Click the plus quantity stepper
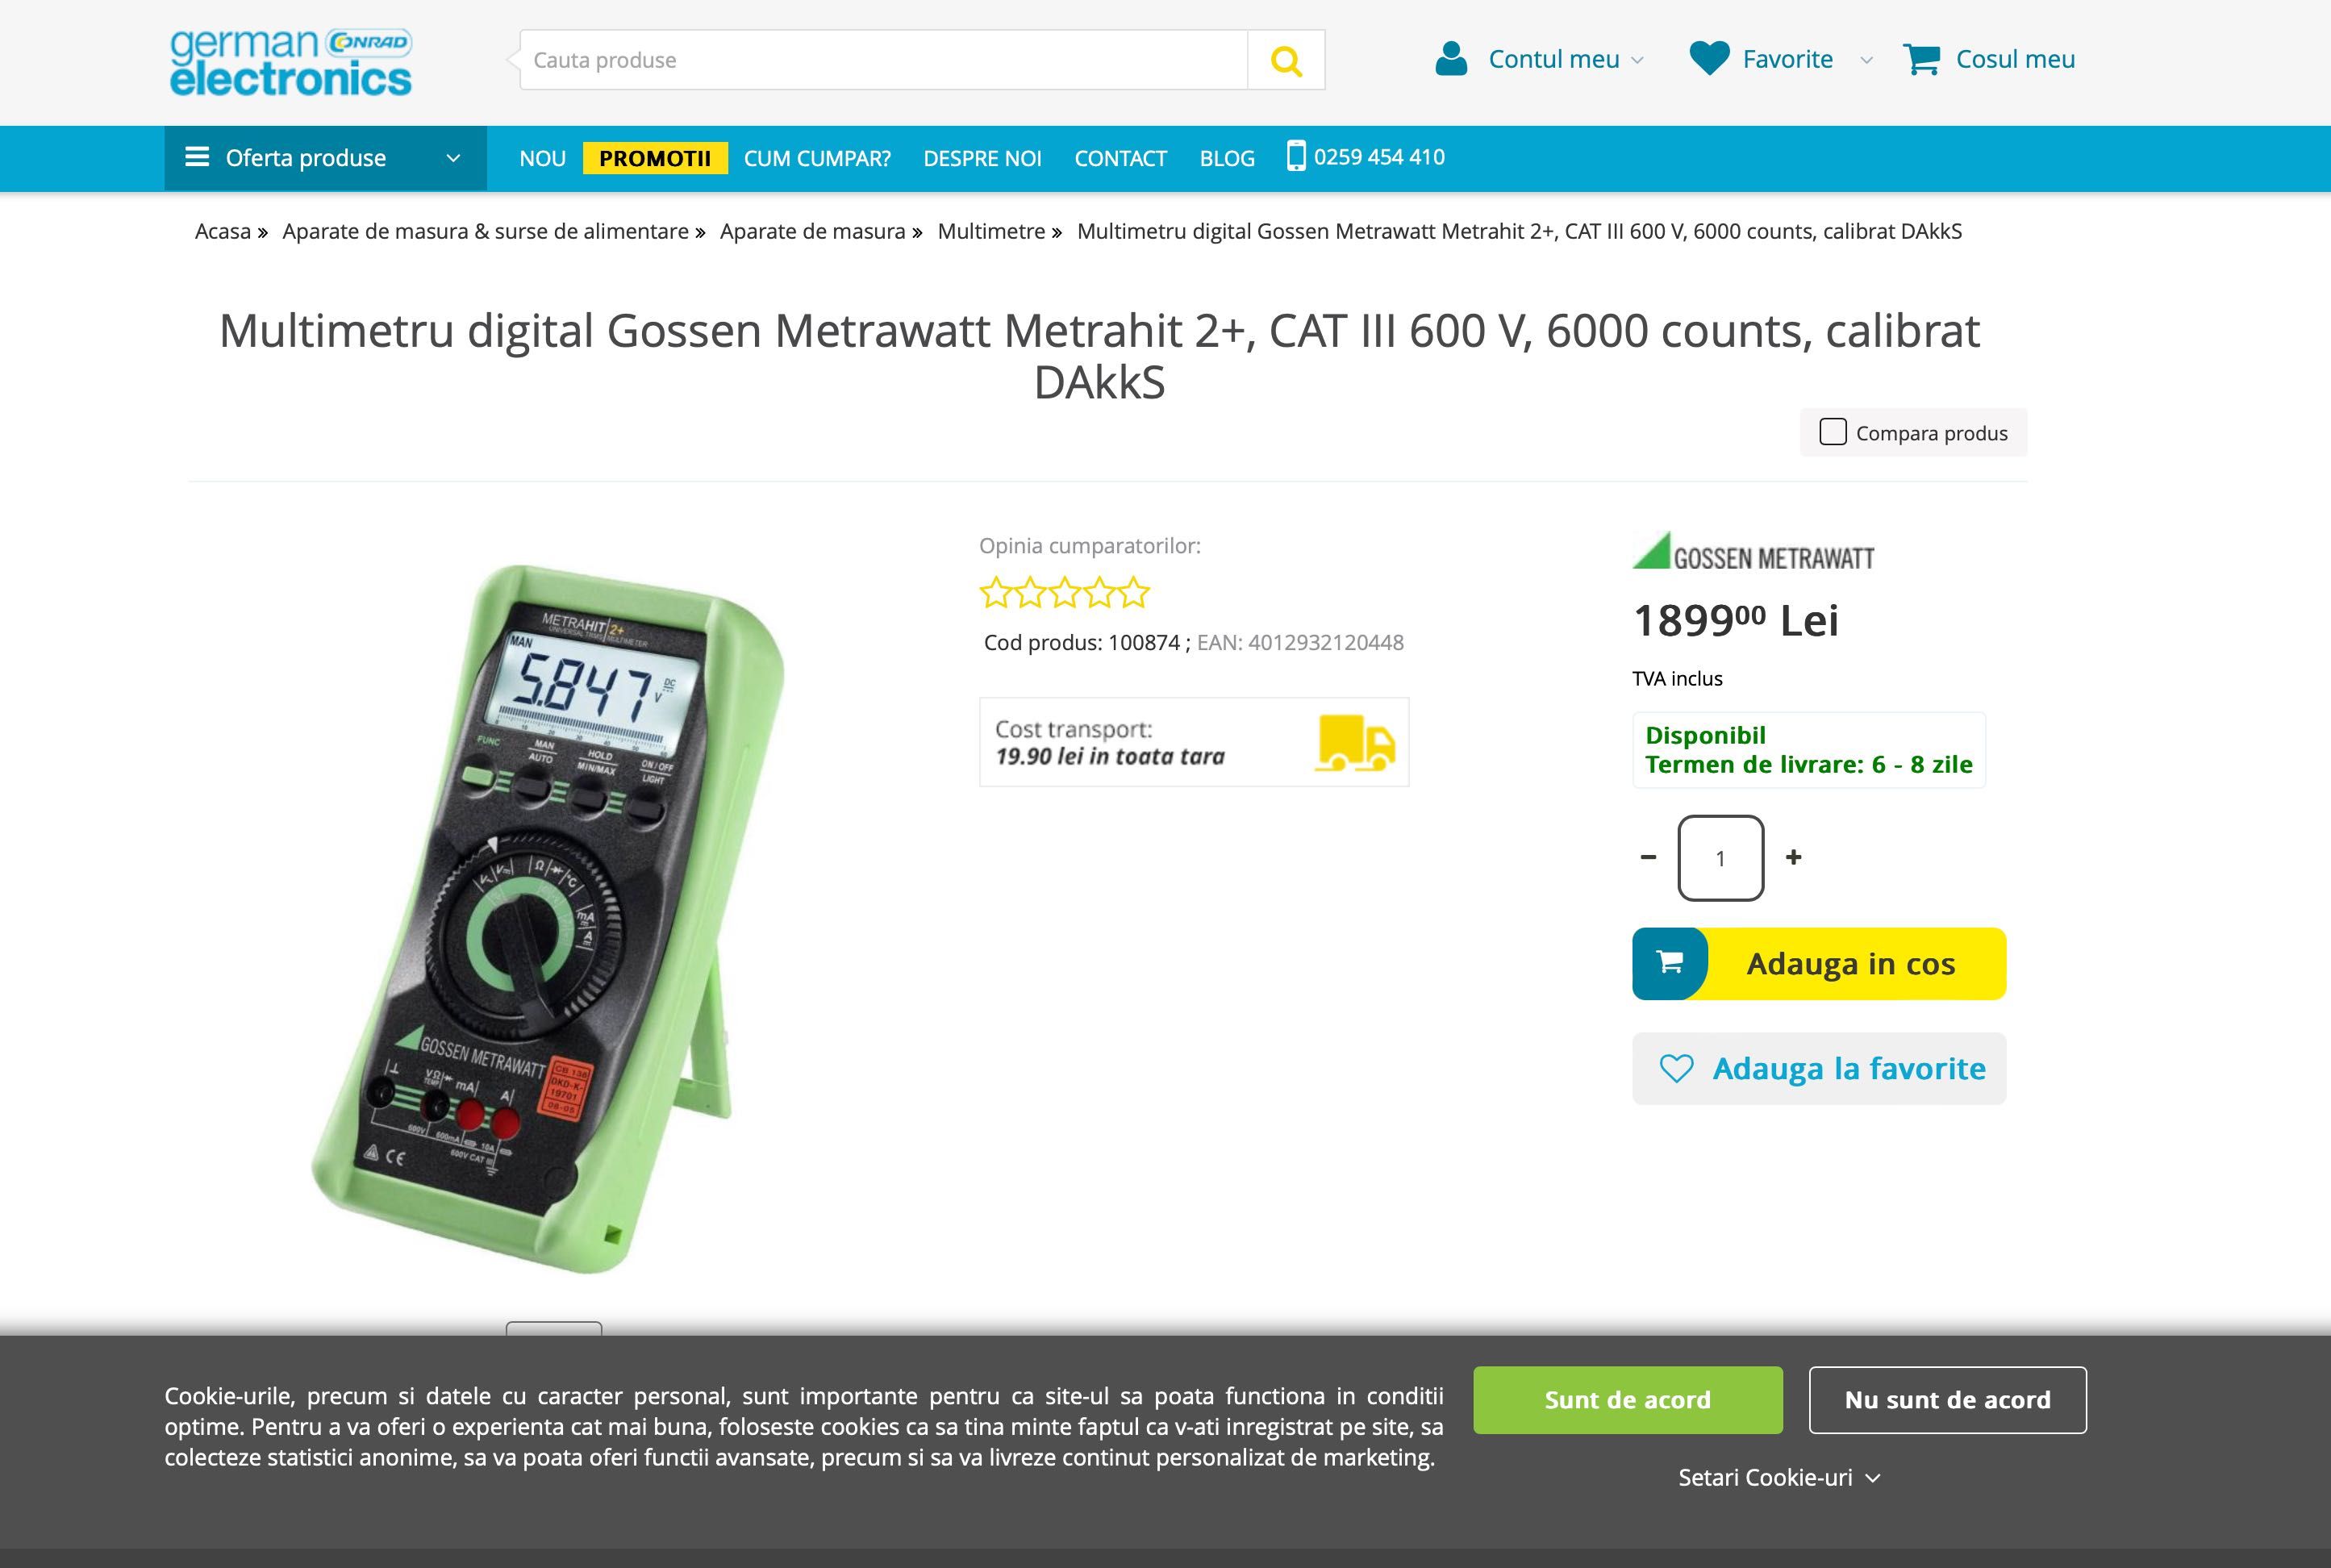Image resolution: width=2331 pixels, height=1568 pixels. [x=1794, y=857]
